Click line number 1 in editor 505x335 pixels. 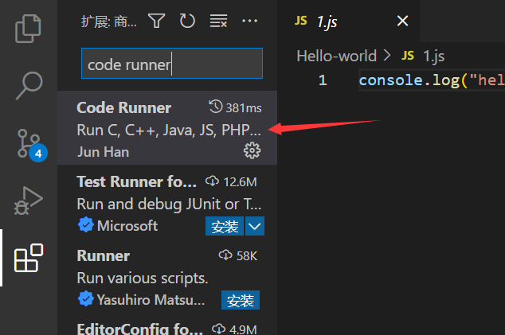pyautogui.click(x=323, y=80)
